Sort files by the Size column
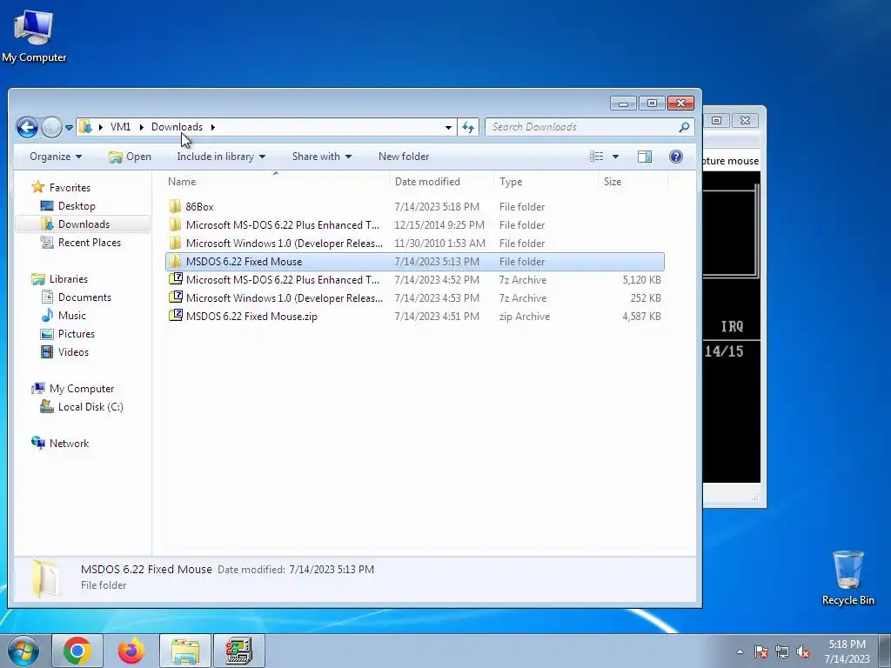Image resolution: width=891 pixels, height=668 pixels. (x=633, y=182)
